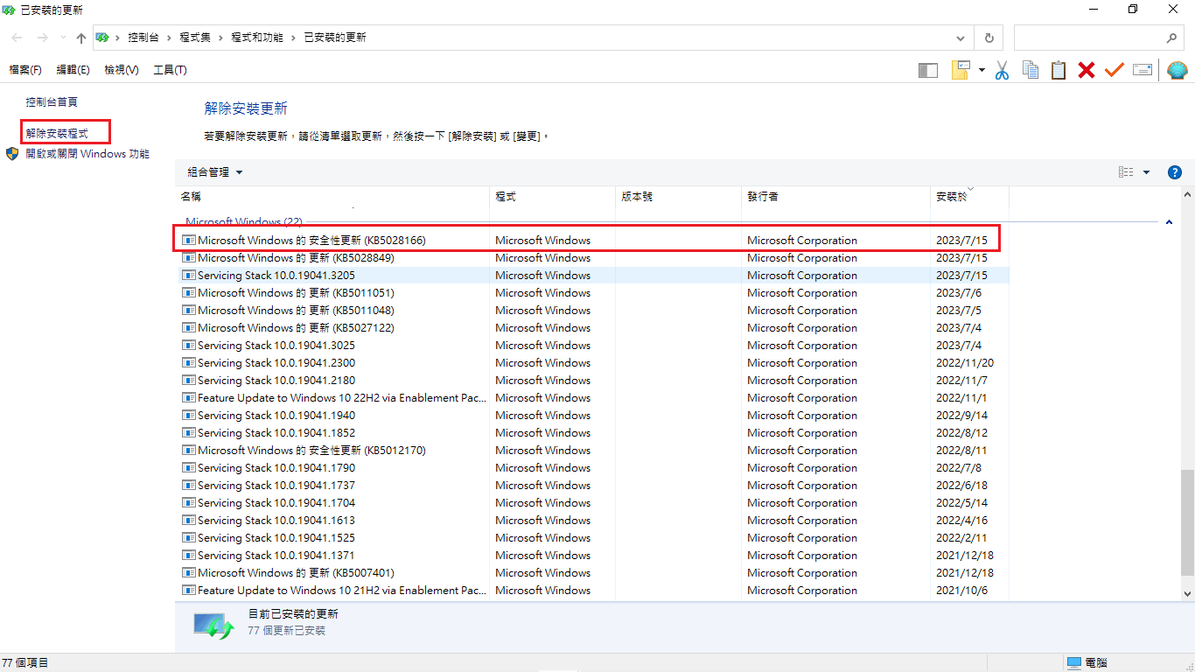Image resolution: width=1195 pixels, height=672 pixels.
Task: Click the window title bar app icon
Action: click(9, 10)
